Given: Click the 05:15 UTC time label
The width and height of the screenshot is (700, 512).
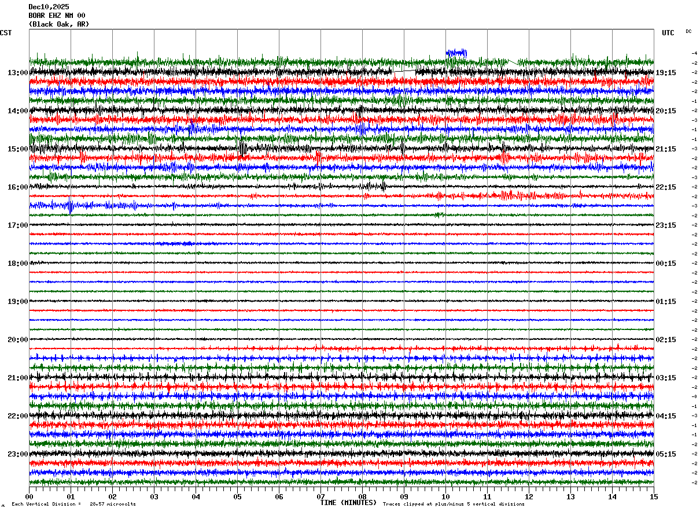Looking at the screenshot, I should pyautogui.click(x=666, y=454).
